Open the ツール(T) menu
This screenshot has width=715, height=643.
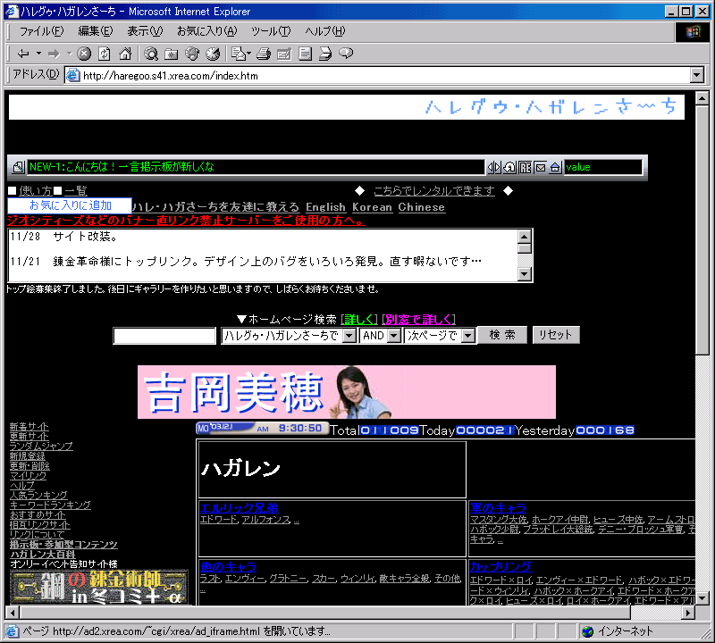(x=271, y=31)
